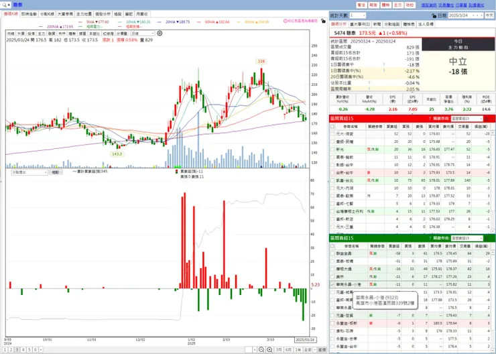The image size is (496, 354).
Task: Open the dropdown arrow next to 全部
Action: (315, 349)
